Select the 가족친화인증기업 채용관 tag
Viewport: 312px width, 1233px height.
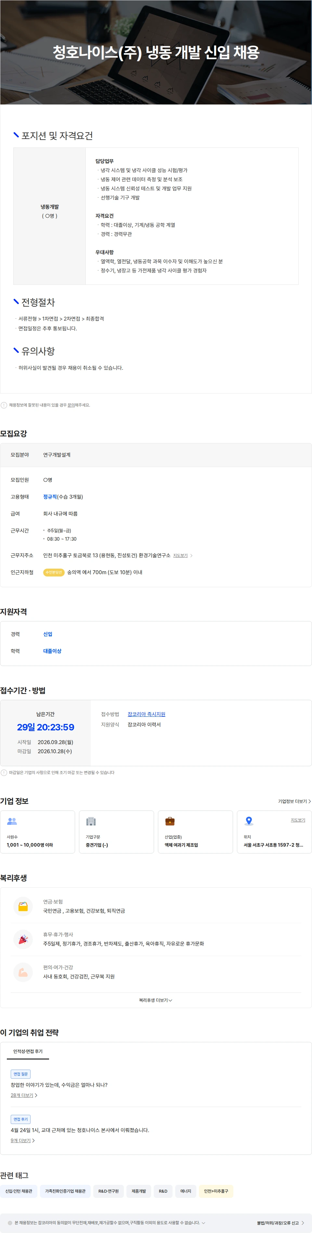pyautogui.click(x=65, y=1191)
